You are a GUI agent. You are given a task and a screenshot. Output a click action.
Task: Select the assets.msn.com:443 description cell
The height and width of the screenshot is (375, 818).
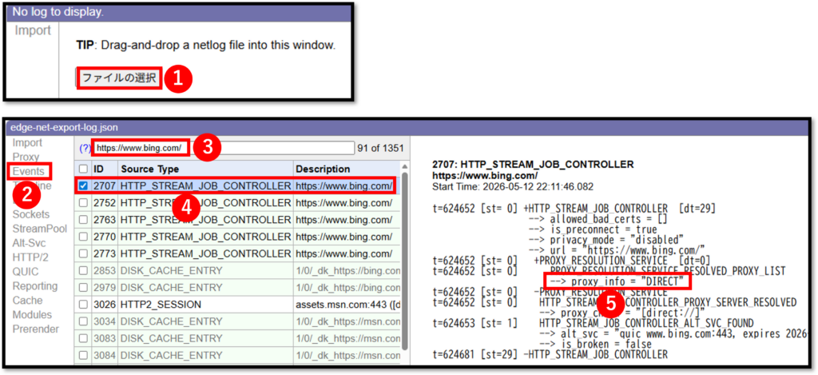[347, 304]
